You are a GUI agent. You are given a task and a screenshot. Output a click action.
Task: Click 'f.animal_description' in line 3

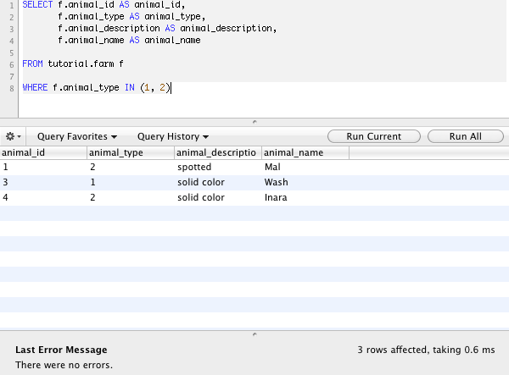pyautogui.click(x=109, y=29)
